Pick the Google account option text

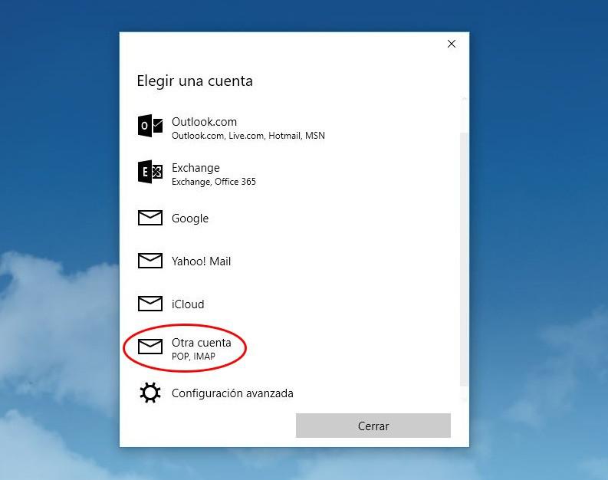pos(190,219)
